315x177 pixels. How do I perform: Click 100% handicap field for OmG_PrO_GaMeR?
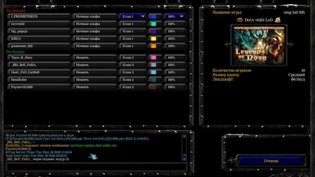pyautogui.click(x=175, y=72)
